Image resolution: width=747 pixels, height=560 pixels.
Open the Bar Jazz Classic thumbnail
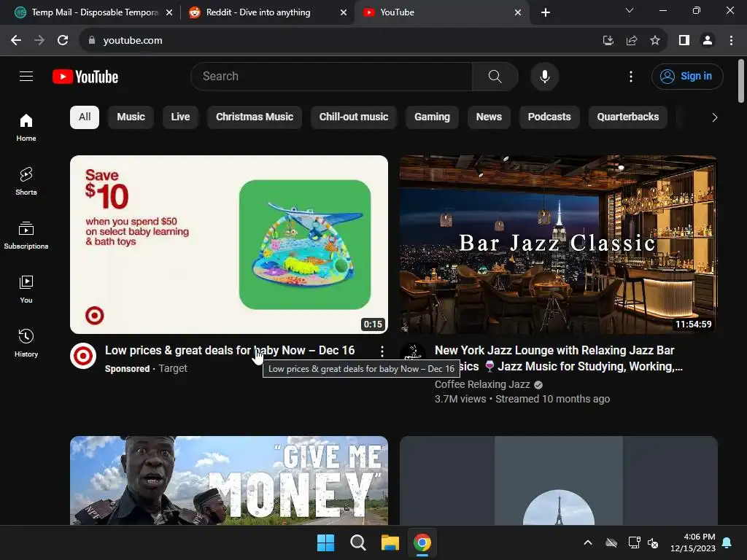pyautogui.click(x=558, y=244)
